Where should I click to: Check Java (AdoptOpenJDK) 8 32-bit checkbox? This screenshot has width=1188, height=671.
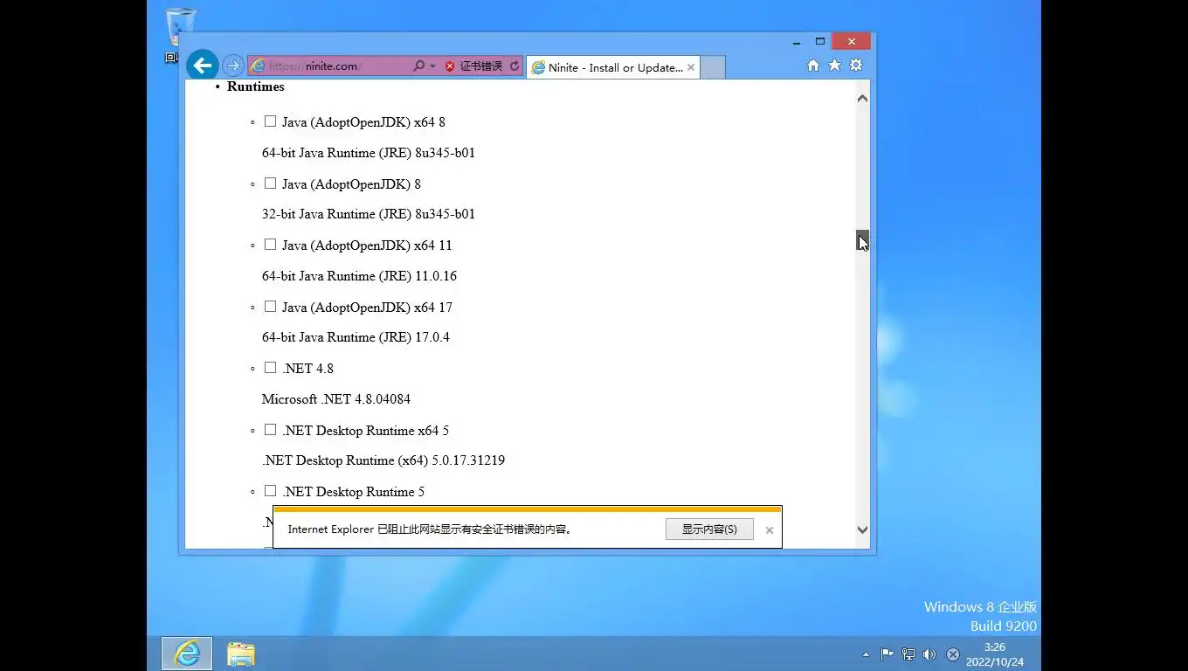[x=270, y=183]
